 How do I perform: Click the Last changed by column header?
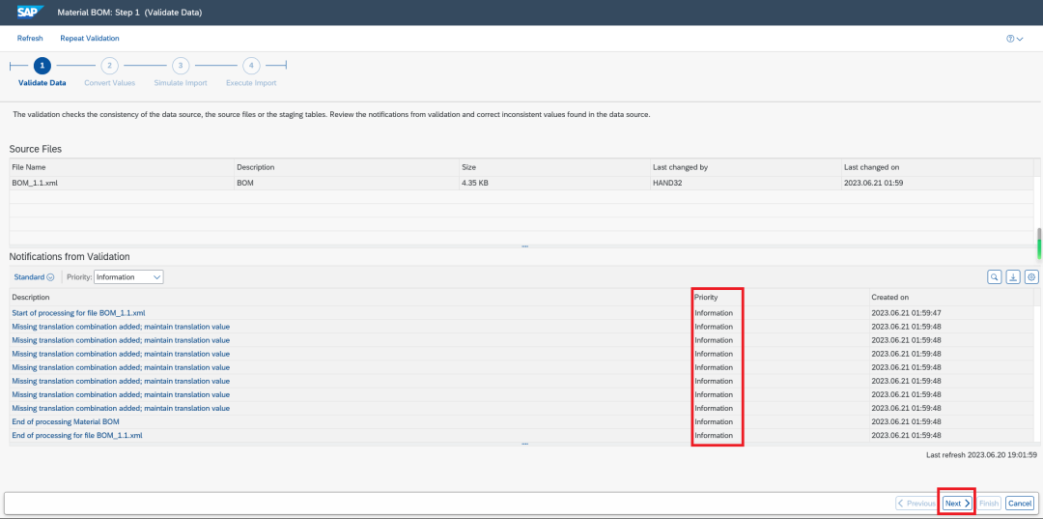745,167
